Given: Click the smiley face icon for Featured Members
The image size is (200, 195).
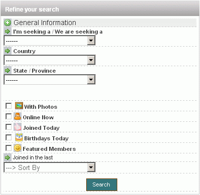Looking at the screenshot, I should coord(18,148).
